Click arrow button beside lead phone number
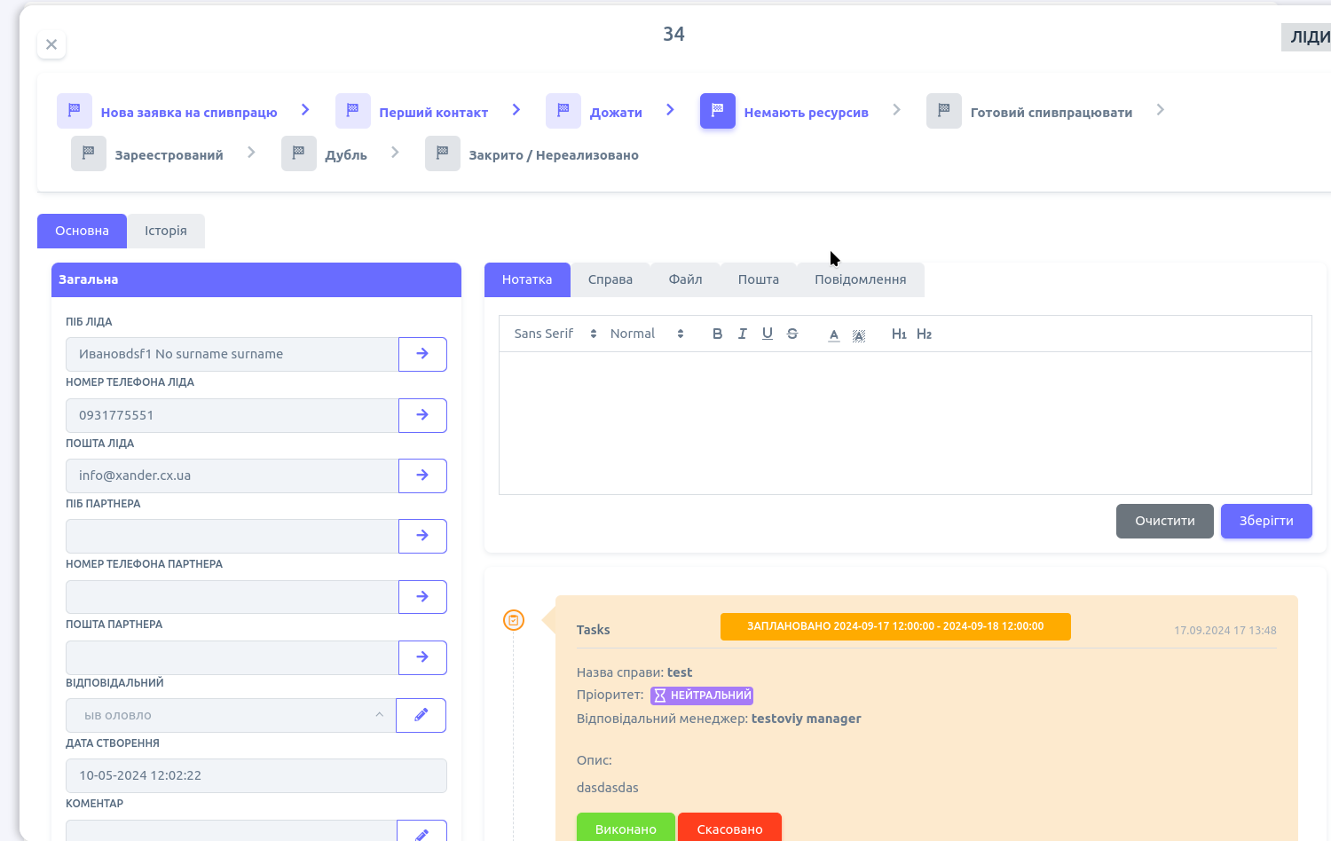The image size is (1331, 841). pyautogui.click(x=422, y=415)
